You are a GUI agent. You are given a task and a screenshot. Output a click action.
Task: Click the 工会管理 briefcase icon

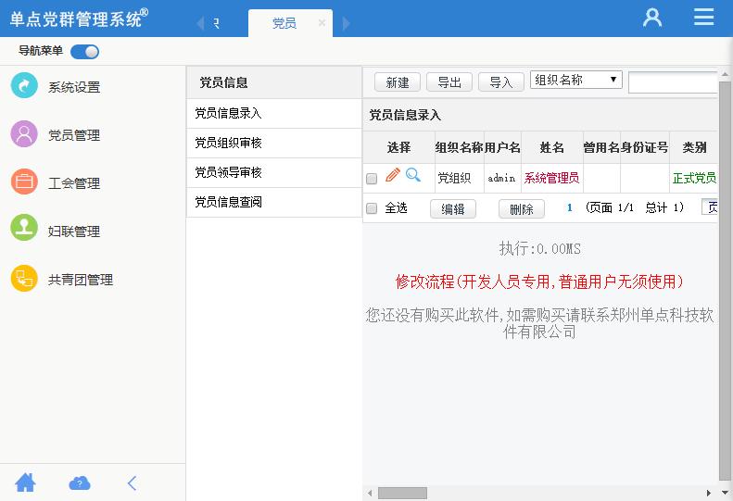tap(24, 182)
